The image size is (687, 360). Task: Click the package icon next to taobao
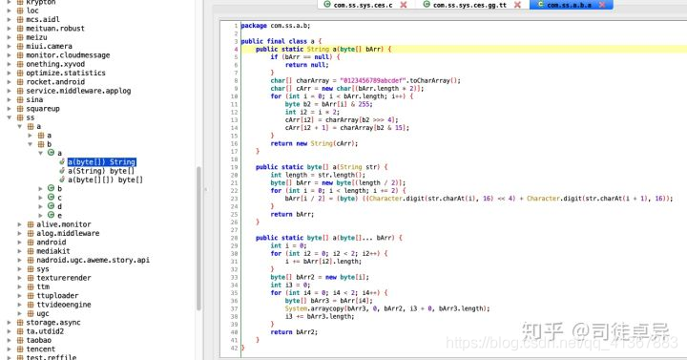[x=20, y=340]
